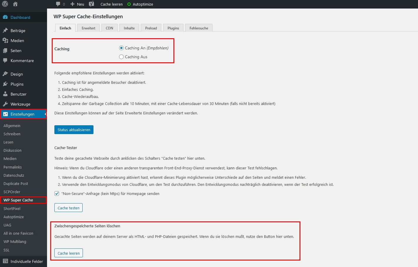Open the Neu admin bar menu

(x=81, y=4)
